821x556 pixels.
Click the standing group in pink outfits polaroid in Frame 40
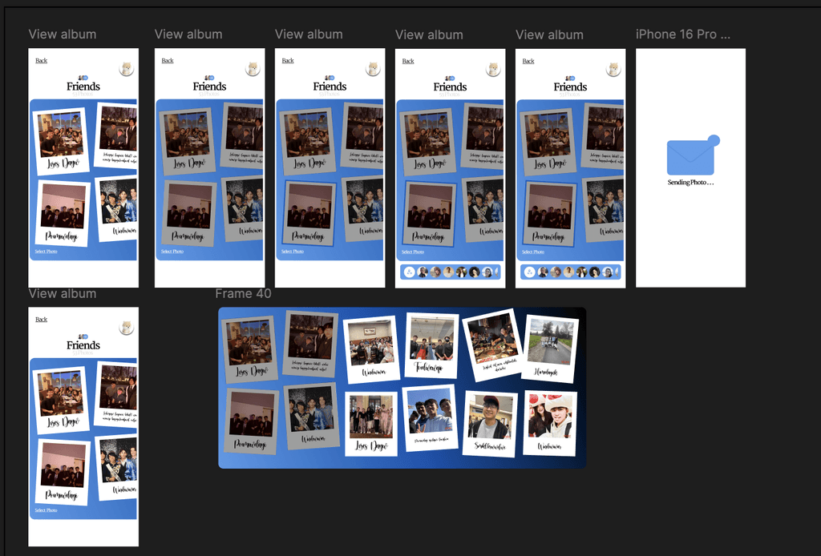pos(370,424)
